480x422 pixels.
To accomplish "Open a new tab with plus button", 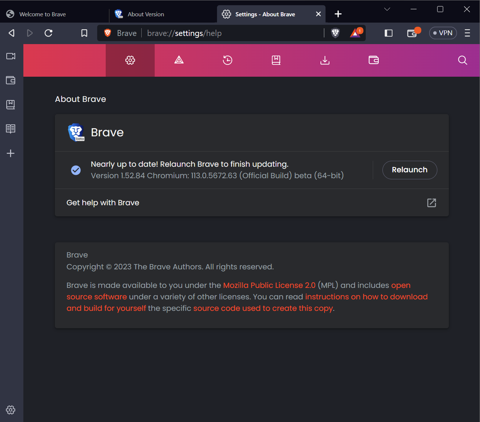I will (x=338, y=14).
